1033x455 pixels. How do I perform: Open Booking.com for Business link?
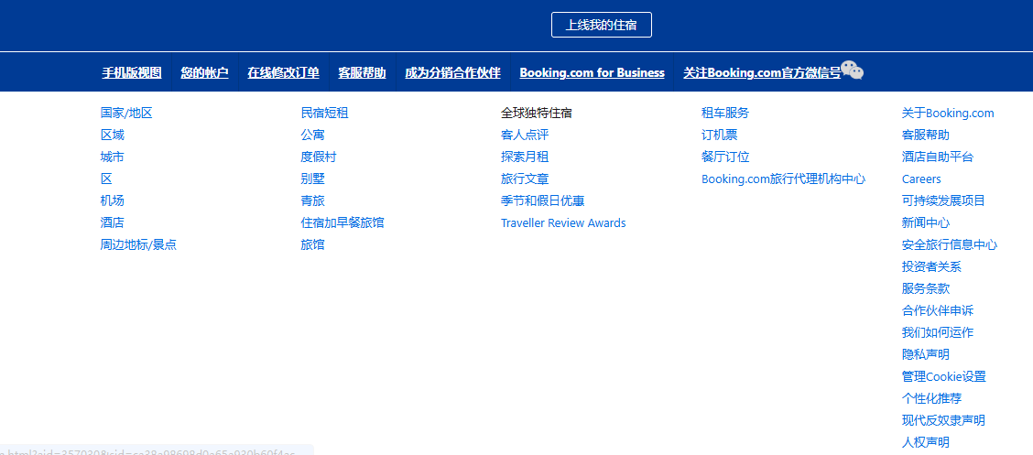click(x=592, y=73)
